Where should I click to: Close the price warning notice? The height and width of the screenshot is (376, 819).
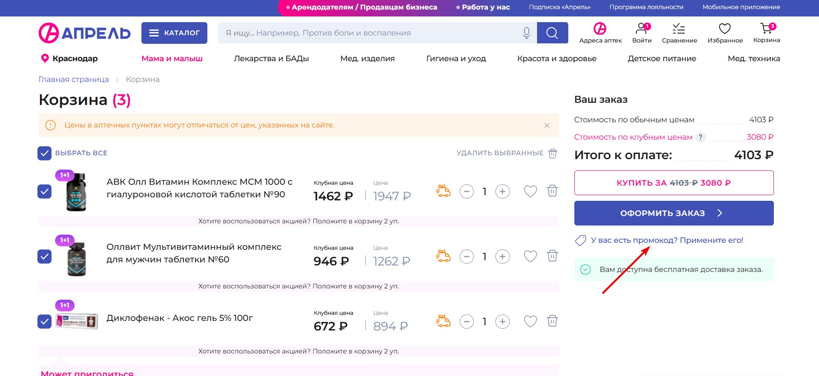[547, 125]
